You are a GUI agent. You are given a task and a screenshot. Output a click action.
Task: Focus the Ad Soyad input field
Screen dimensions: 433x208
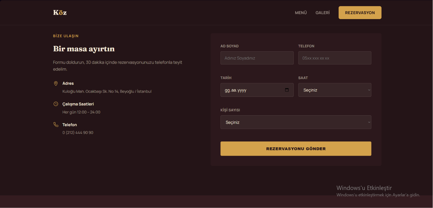click(x=257, y=58)
